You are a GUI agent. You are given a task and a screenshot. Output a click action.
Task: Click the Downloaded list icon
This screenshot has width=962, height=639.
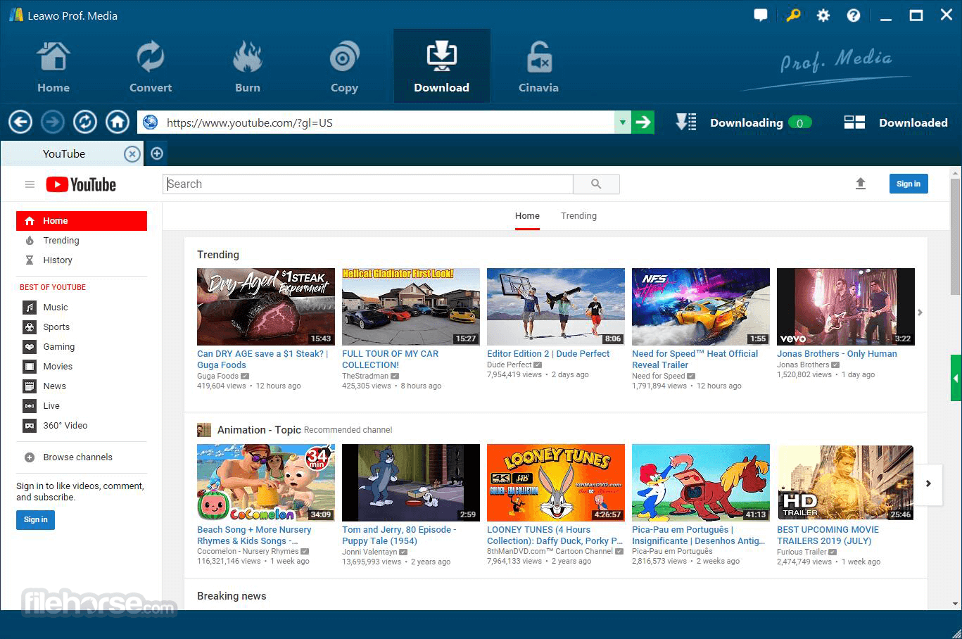(x=854, y=122)
